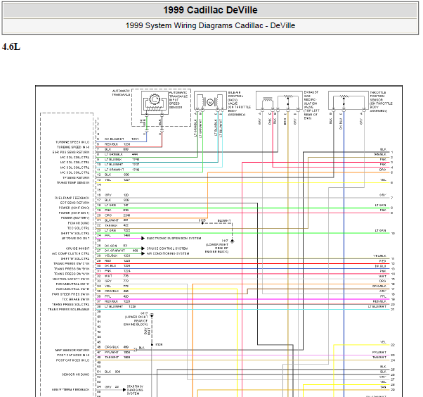Click the idle air control valve symbol
Image resolution: width=423 pixels, height=397 pixels.
coord(210,100)
